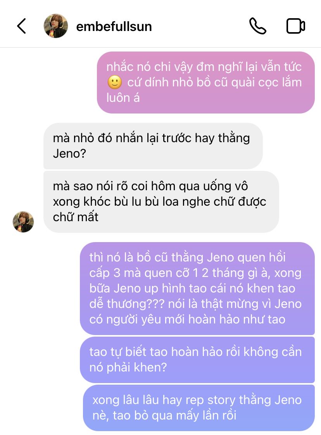Open the embefullsun username in the header

pos(114,27)
